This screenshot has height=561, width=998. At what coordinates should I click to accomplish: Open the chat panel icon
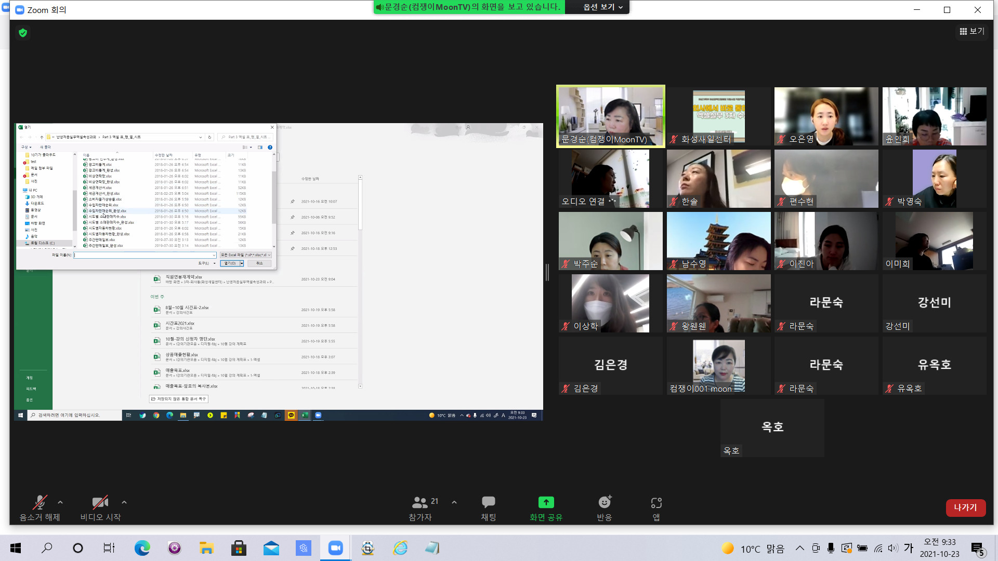pos(488,502)
